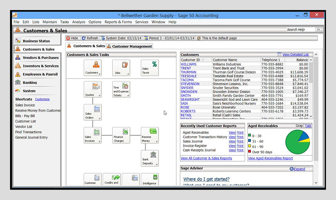Image resolution: width=336 pixels, height=200 pixels.
Task: Open Sales Invoices icon dropdown arrow
Action: click(100, 141)
